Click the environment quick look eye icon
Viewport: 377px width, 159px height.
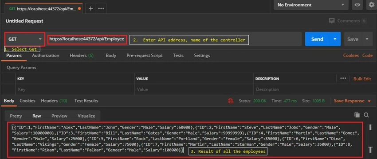pyautogui.click(x=357, y=5)
